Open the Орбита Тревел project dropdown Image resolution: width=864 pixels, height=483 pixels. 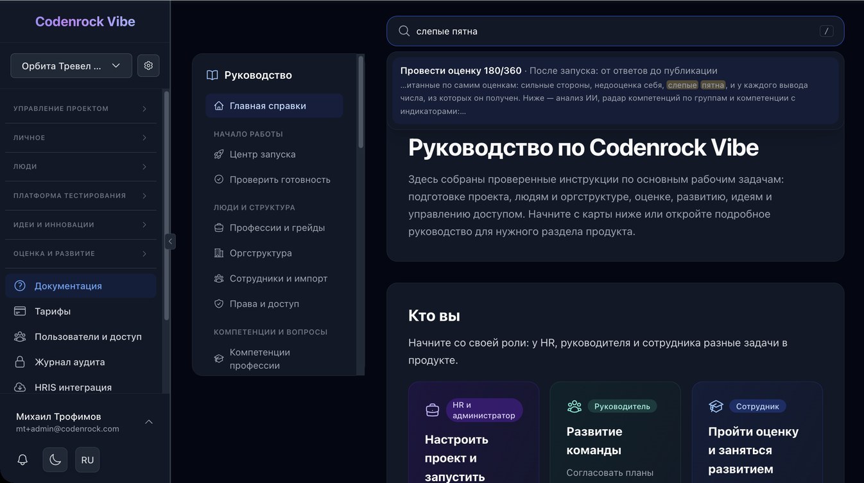[x=71, y=65]
